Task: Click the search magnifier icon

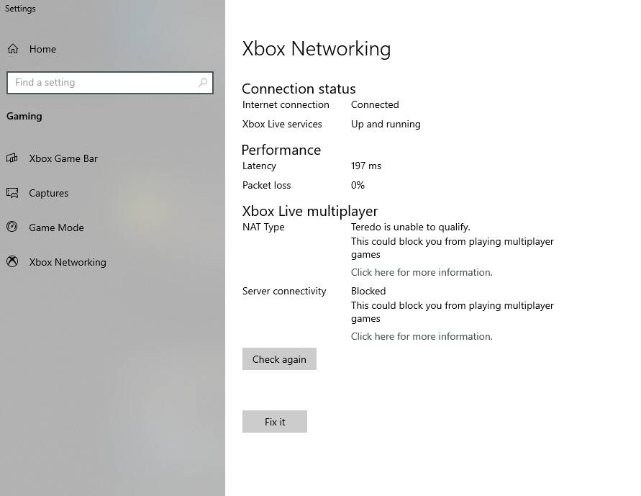Action: click(203, 83)
